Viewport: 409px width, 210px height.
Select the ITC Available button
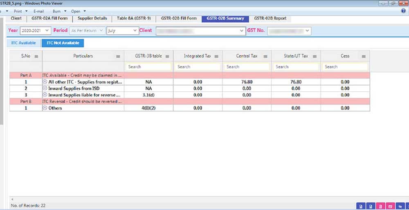click(x=23, y=43)
